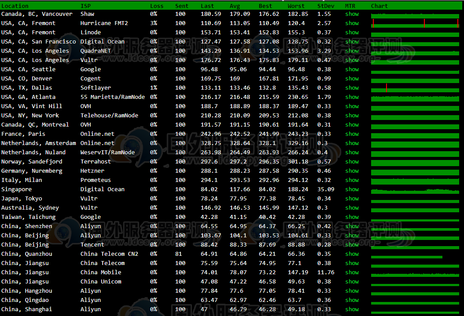Select the avg value 41.15 for Taichung
The height and width of the screenshot is (316, 464).
(x=238, y=217)
